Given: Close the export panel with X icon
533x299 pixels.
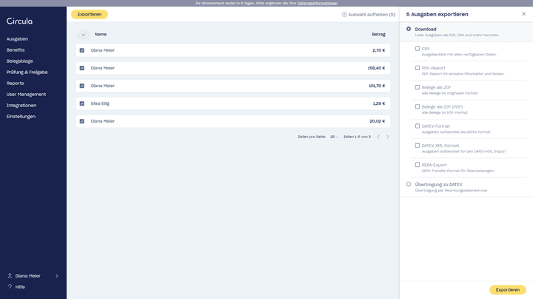Looking at the screenshot, I should tap(523, 14).
